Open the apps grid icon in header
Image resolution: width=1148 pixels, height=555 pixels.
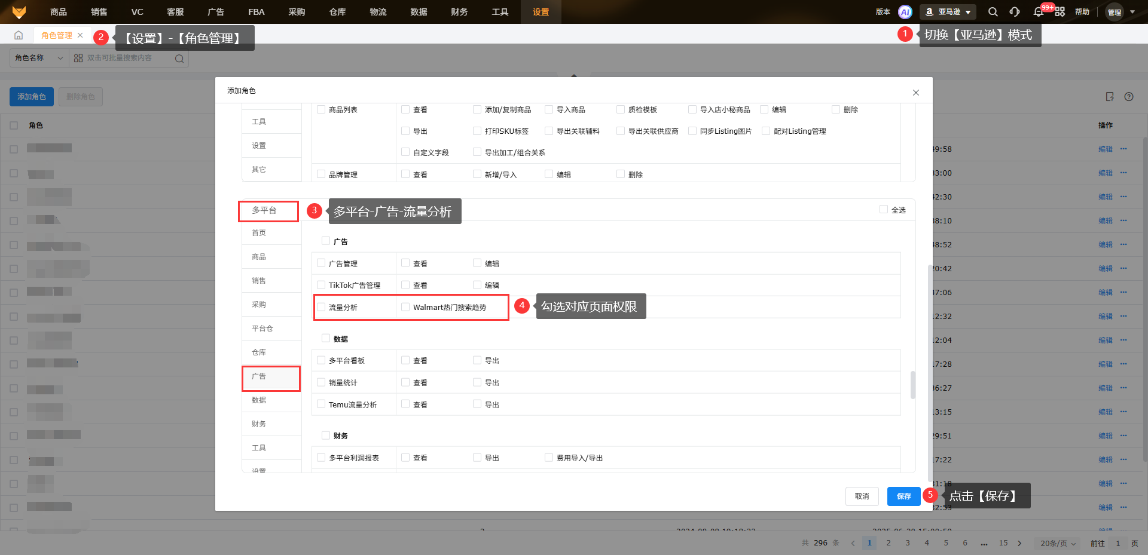1060,12
